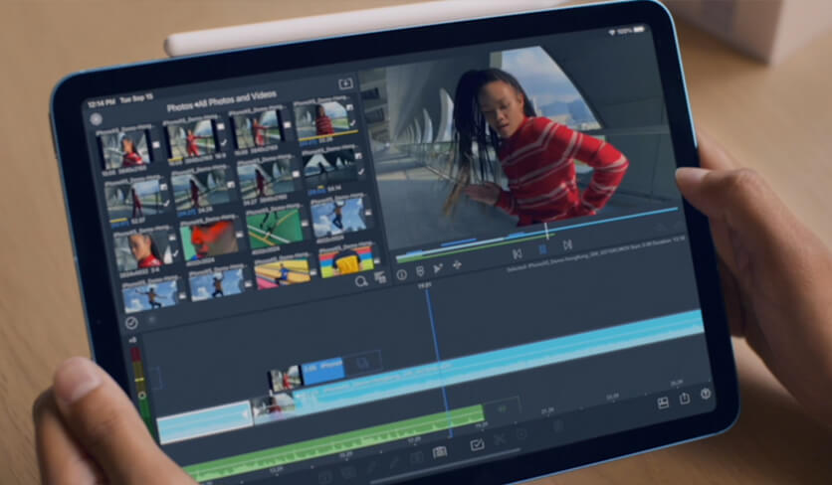The width and height of the screenshot is (832, 485).
Task: Select the red-tinted close-up clip on teal background
Action: (209, 240)
